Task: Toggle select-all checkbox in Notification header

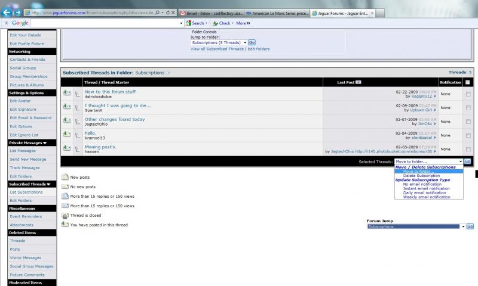Action: pyautogui.click(x=468, y=82)
